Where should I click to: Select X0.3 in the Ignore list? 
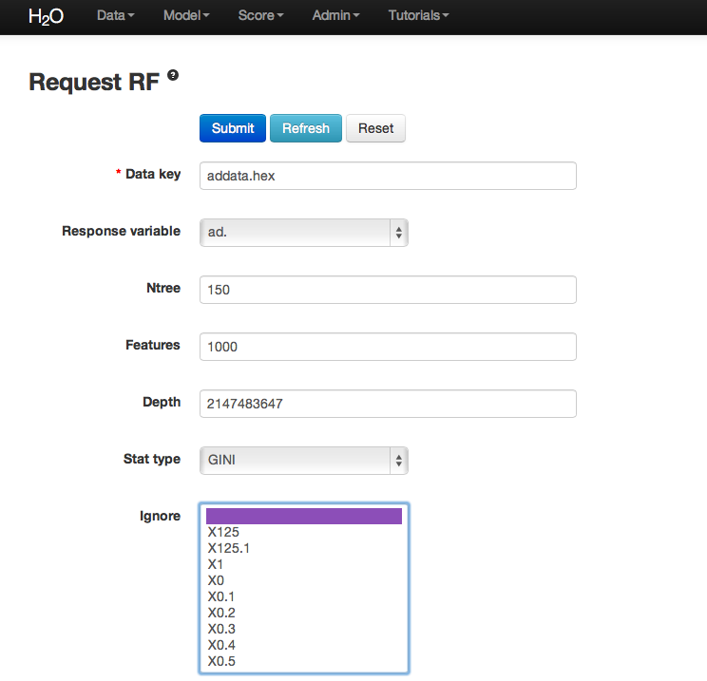(x=221, y=629)
